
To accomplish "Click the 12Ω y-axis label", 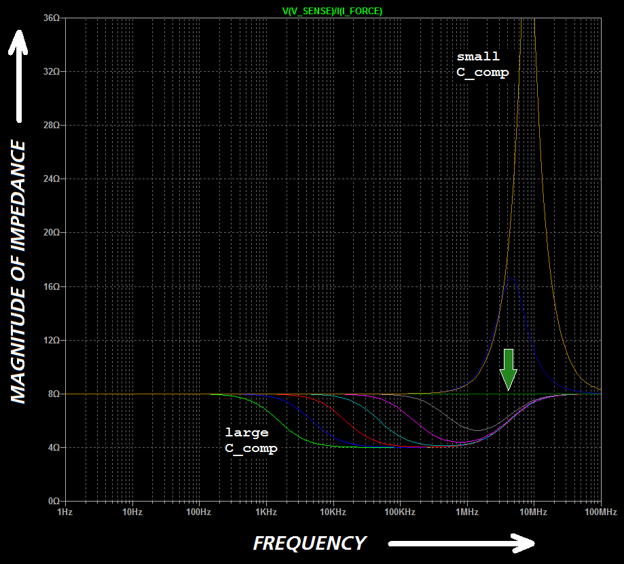I will (52, 340).
